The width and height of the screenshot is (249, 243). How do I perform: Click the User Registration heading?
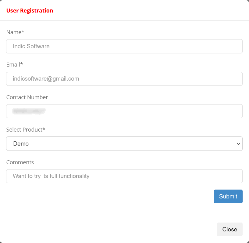point(30,10)
